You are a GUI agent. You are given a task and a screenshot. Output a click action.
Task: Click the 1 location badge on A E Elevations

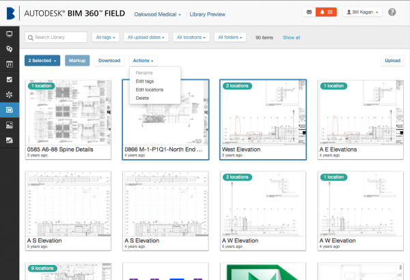pyautogui.click(x=333, y=86)
